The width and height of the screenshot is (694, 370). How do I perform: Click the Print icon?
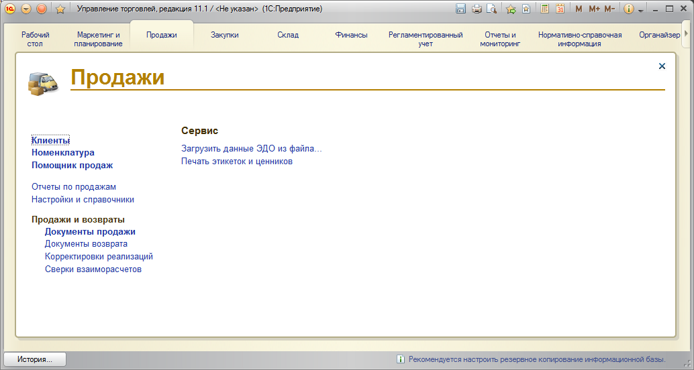pyautogui.click(x=477, y=9)
